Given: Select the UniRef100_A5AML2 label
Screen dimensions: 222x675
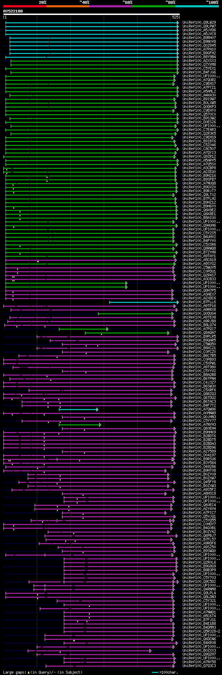Looking at the screenshot, I should pyautogui.click(x=199, y=91).
